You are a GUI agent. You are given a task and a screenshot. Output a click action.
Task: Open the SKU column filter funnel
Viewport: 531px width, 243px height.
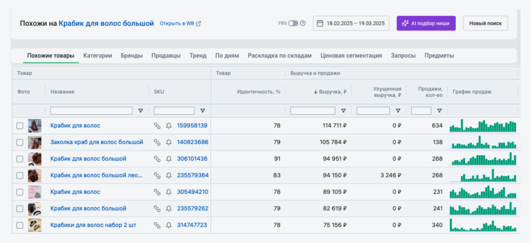point(203,111)
